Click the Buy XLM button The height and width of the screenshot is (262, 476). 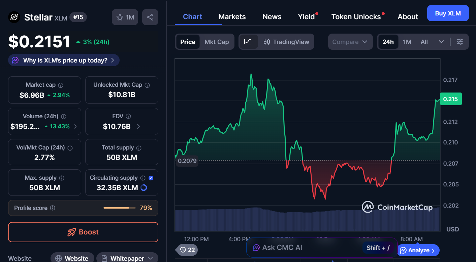tap(448, 13)
